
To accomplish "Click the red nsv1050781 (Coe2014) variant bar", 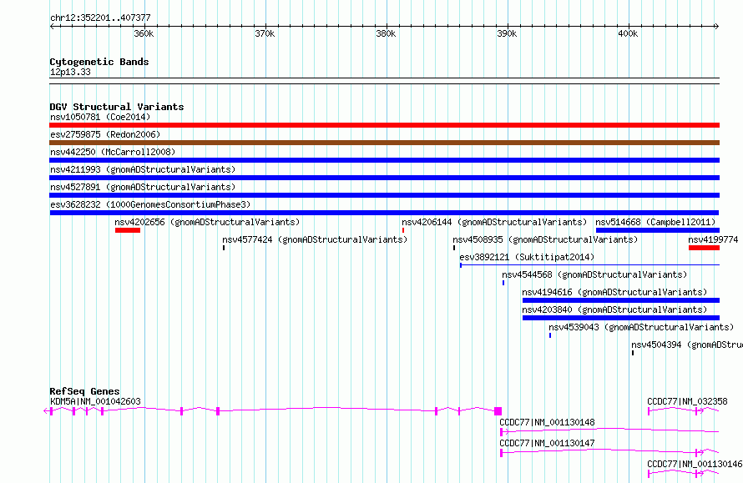I will click(384, 125).
